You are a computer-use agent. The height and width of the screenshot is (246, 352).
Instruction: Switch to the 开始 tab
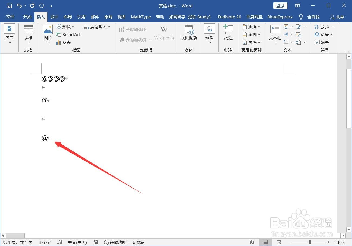point(27,17)
